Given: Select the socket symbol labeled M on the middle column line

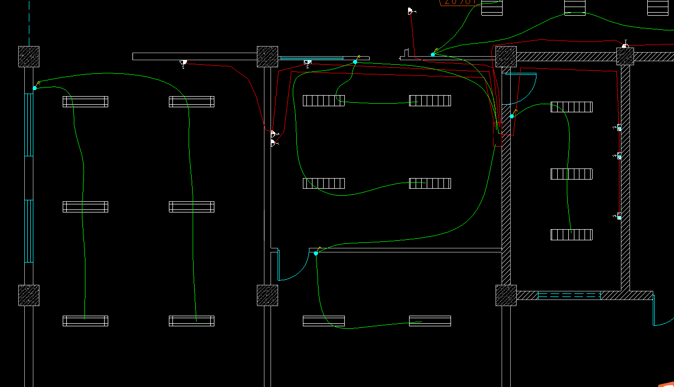Looking at the screenshot, I should tap(274, 134).
